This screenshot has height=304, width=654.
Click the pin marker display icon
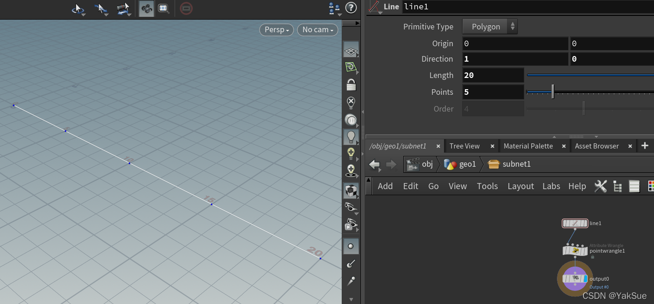click(351, 281)
